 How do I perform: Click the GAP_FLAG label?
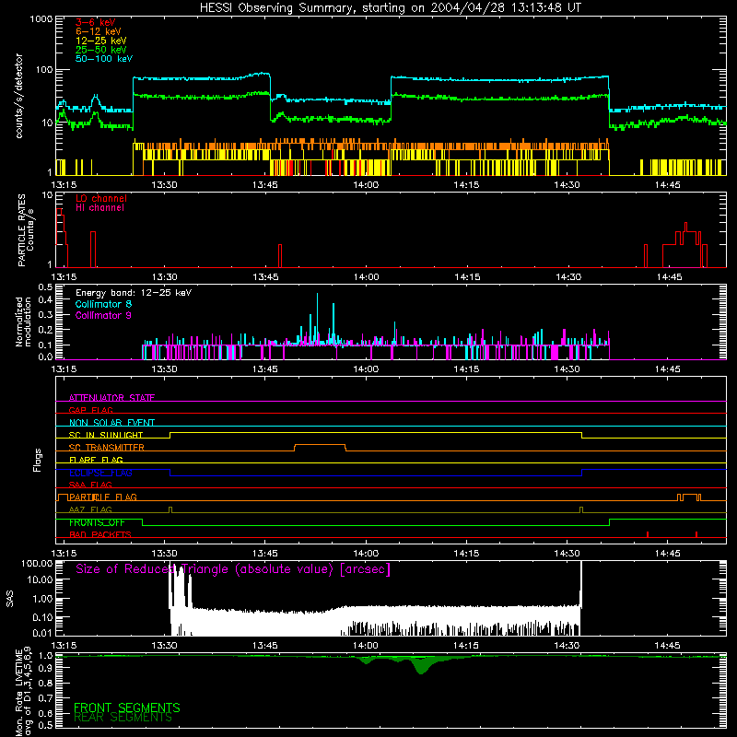(90, 410)
